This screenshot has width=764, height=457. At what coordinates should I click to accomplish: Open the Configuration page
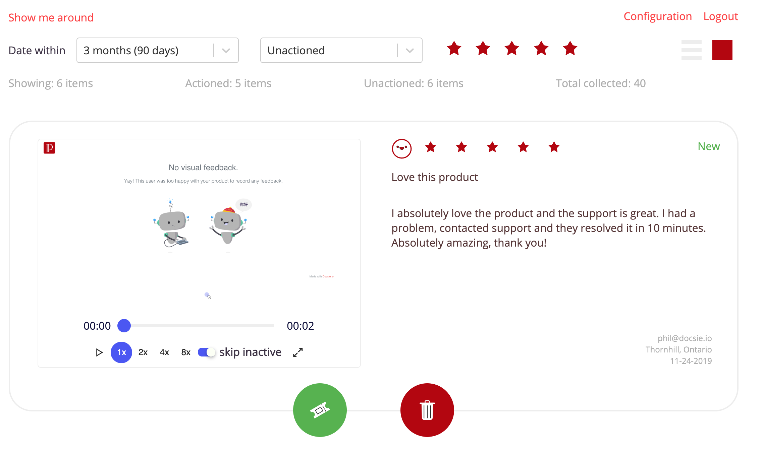[x=657, y=16]
